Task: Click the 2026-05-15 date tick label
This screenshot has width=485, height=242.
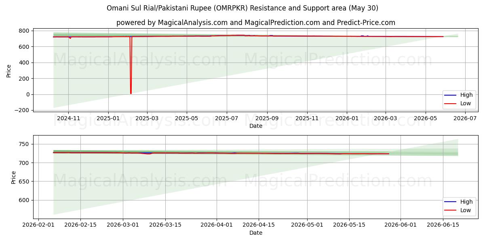Action: click(x=349, y=225)
